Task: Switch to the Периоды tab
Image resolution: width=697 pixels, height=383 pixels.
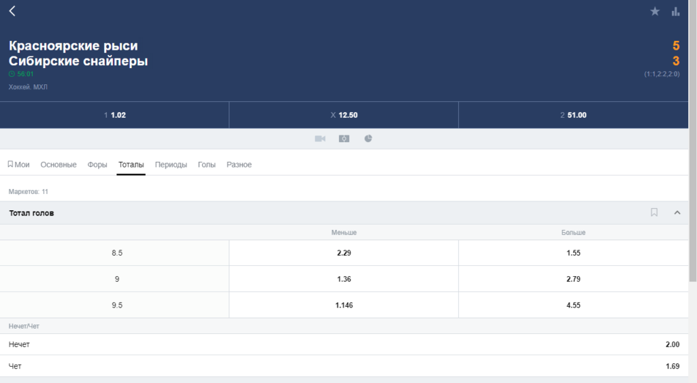Action: click(171, 165)
